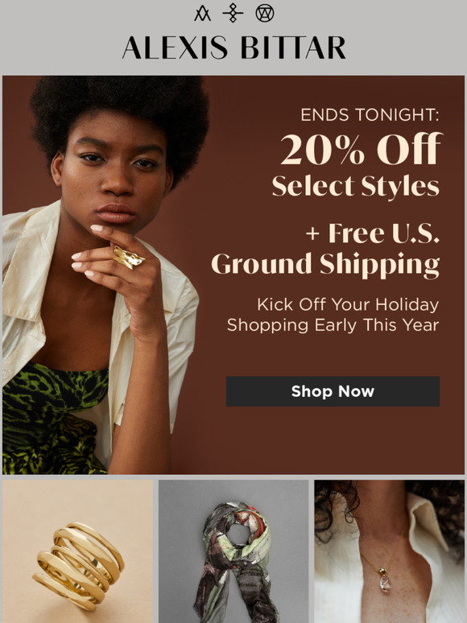
Task: Click the model's afro hair in banner
Action: click(x=119, y=115)
